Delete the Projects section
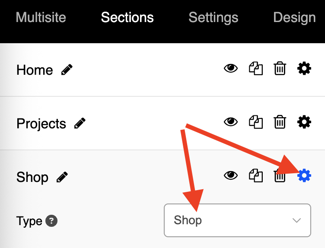Viewport: 325px width, 248px height. 280,122
